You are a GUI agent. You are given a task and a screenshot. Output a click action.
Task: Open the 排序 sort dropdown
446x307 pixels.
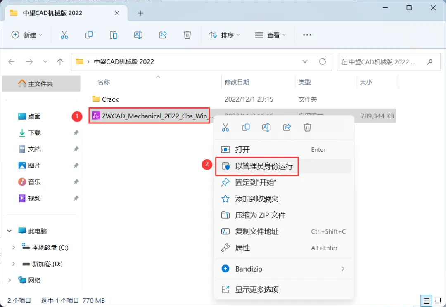[x=224, y=35]
